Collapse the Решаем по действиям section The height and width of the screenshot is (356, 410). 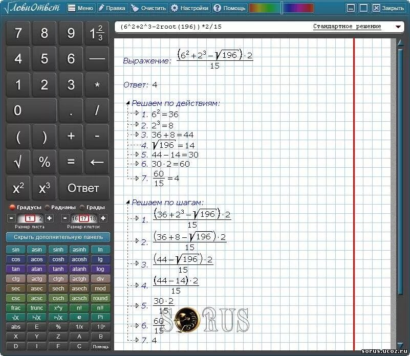(x=128, y=103)
